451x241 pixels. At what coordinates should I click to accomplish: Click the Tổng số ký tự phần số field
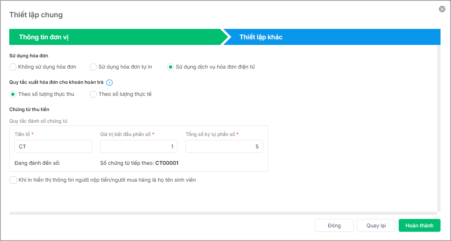click(x=224, y=146)
